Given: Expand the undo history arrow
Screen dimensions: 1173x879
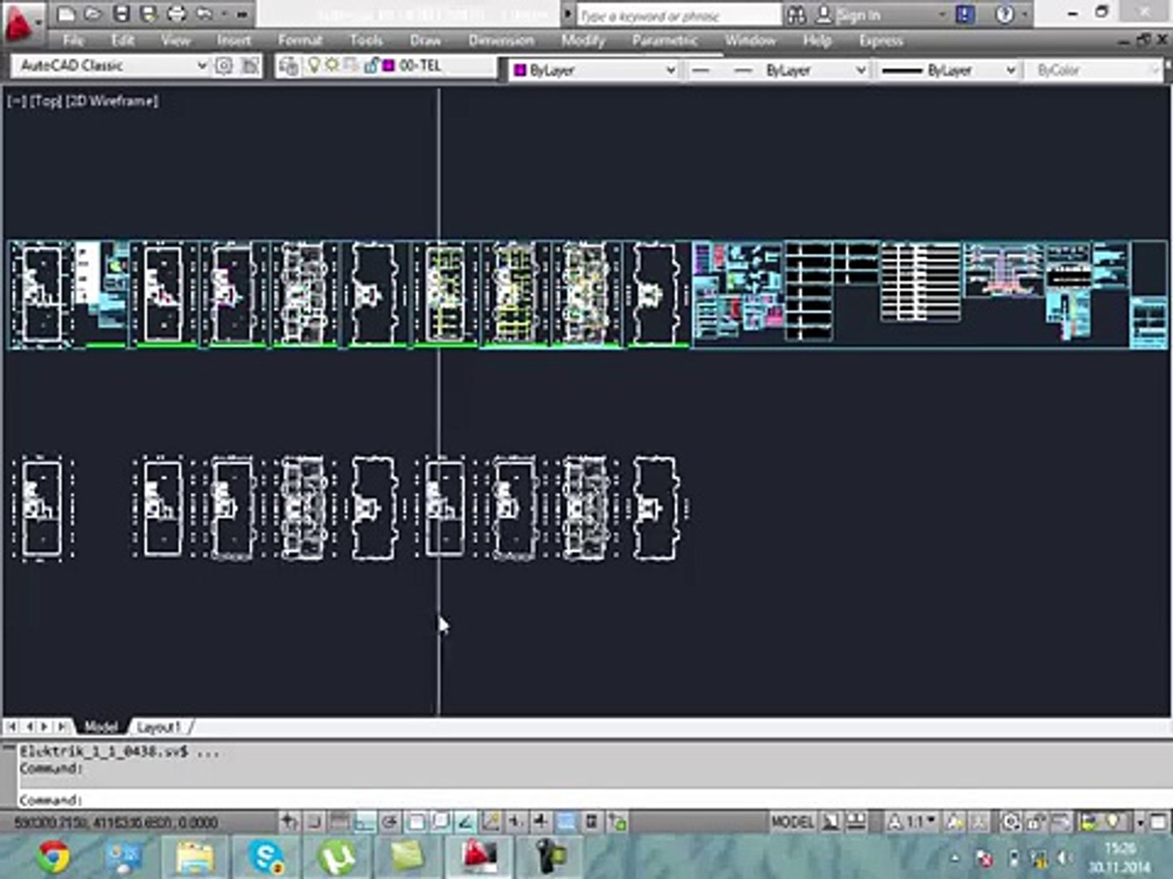Looking at the screenshot, I should click(222, 14).
